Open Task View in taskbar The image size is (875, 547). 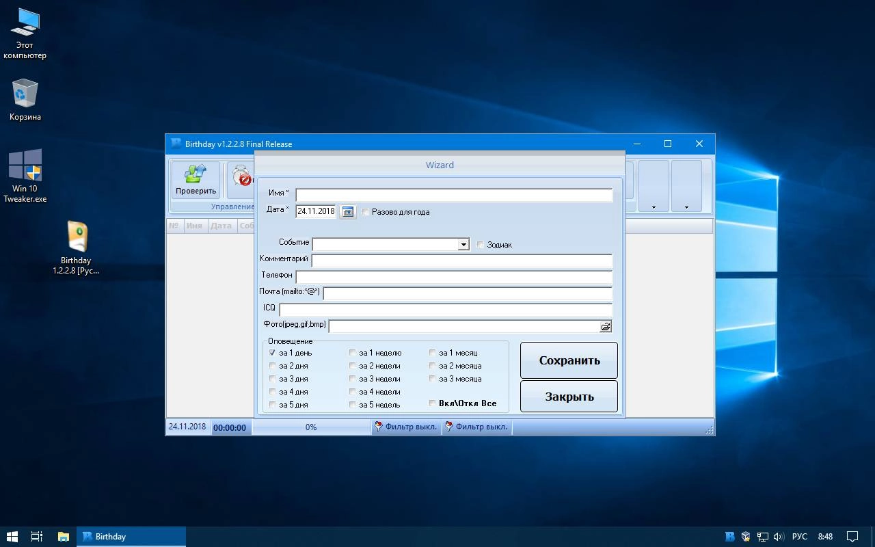tap(37, 537)
